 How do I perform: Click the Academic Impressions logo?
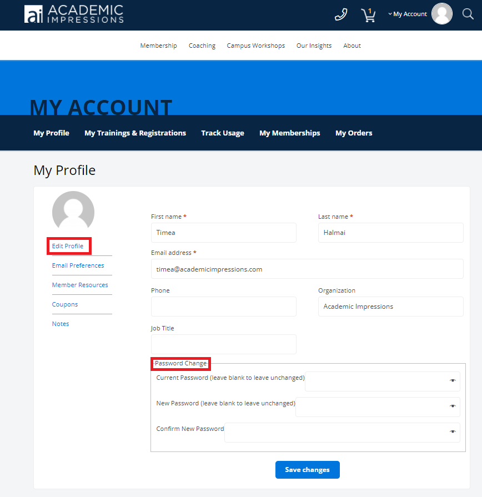(74, 14)
